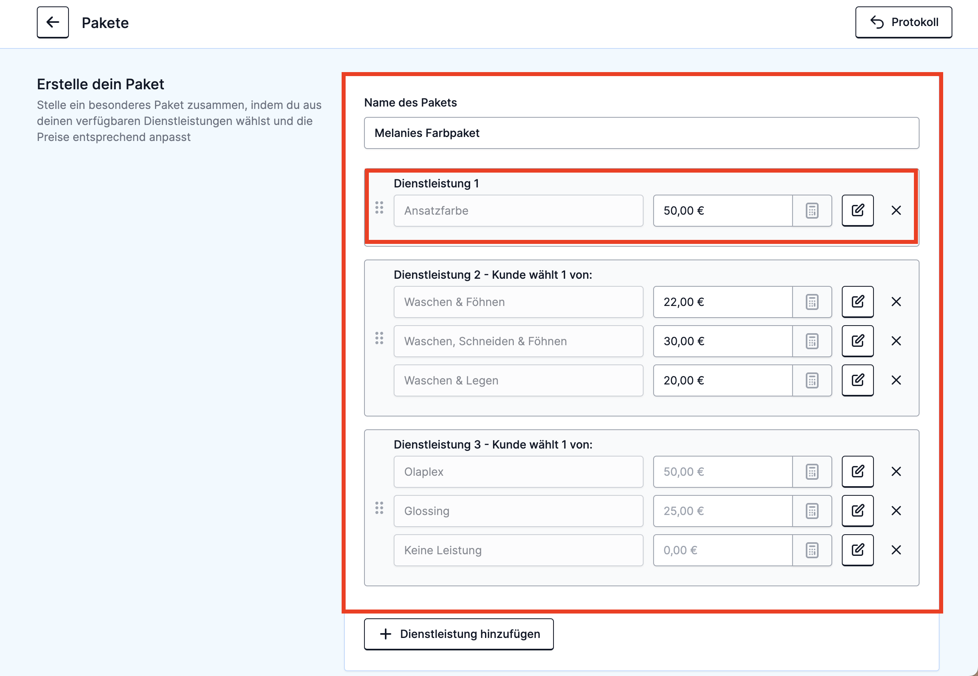Remove the Waschen & Föhnen option

[x=896, y=302]
